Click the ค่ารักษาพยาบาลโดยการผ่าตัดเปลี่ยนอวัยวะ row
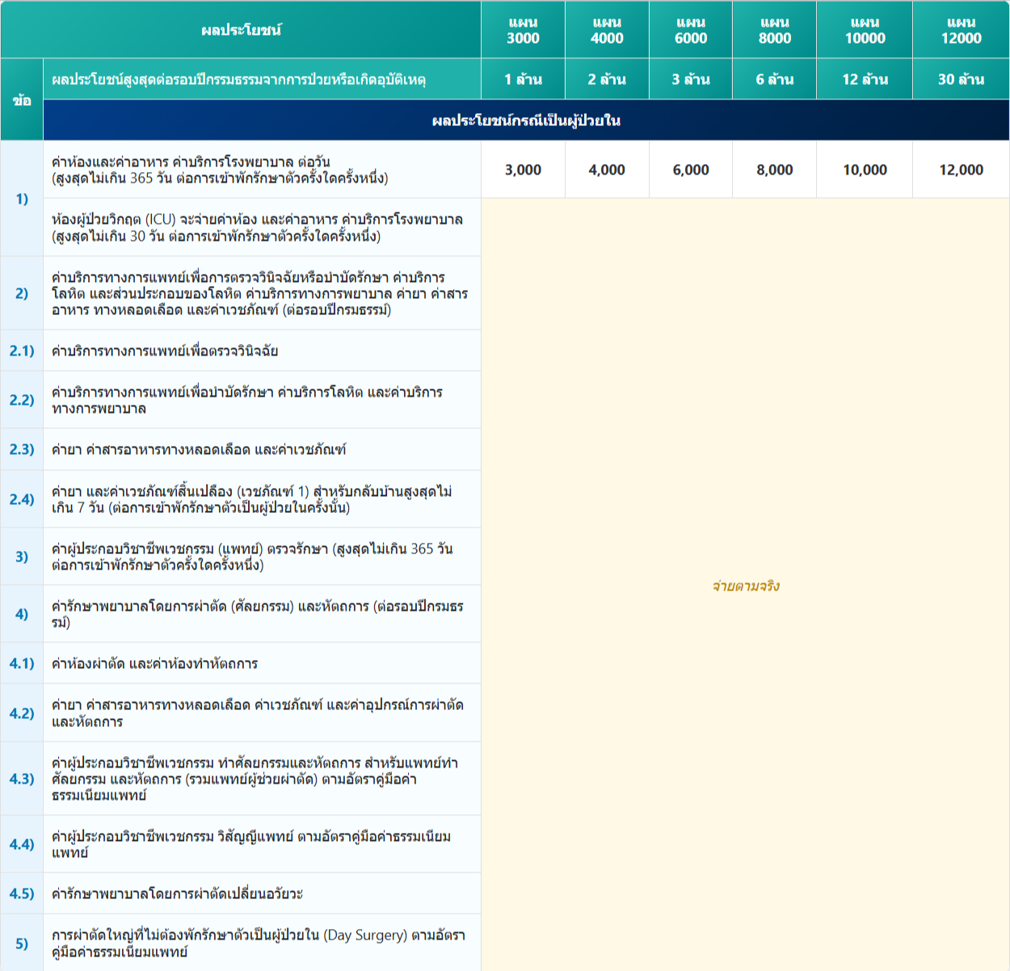1010x971 pixels. click(x=178, y=893)
